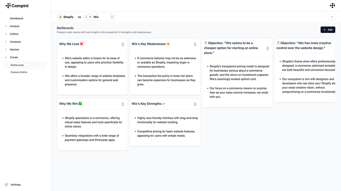The image size is (341, 191).
Task: Add a competitor with the top-right plus button
Action: pos(332,17)
